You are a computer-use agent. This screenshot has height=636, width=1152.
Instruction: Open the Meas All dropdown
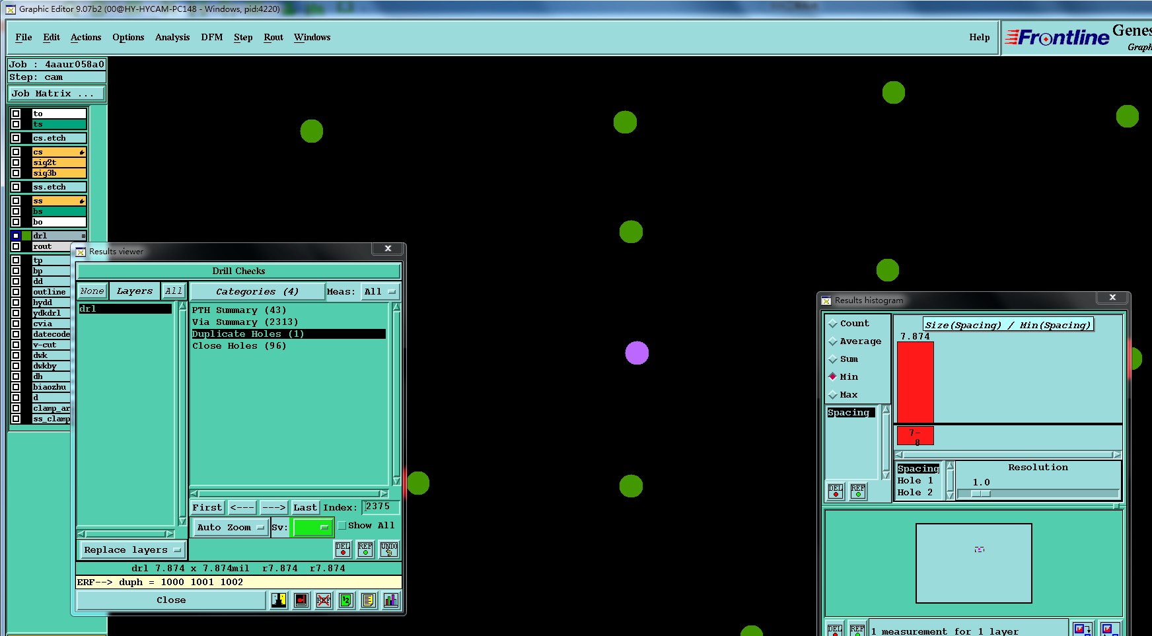pyautogui.click(x=380, y=291)
